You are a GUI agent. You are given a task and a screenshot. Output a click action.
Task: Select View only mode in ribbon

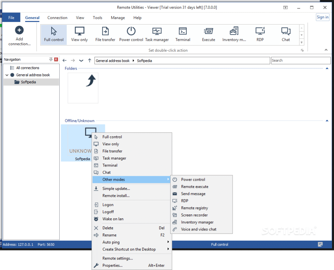click(80, 35)
